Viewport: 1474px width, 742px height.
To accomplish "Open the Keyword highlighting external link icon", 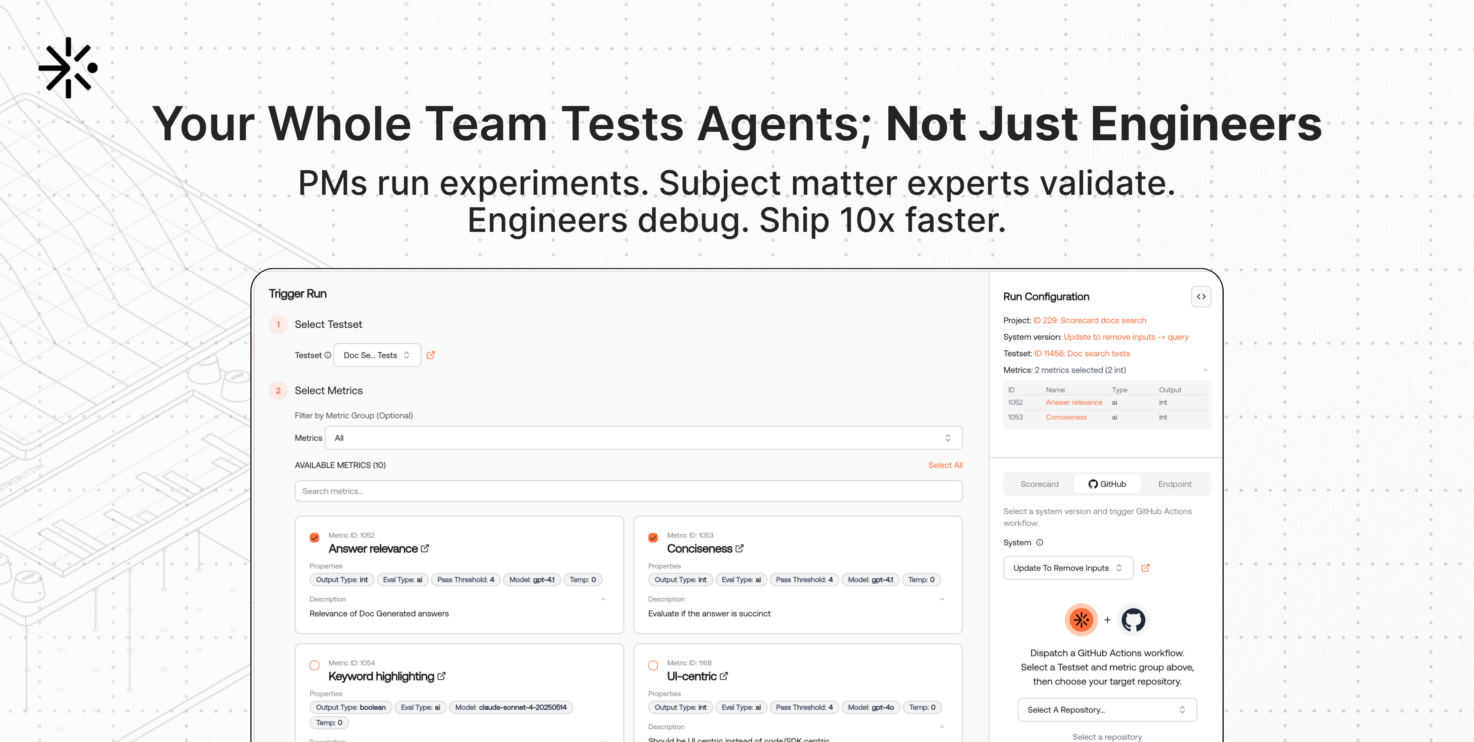I will pyautogui.click(x=441, y=676).
